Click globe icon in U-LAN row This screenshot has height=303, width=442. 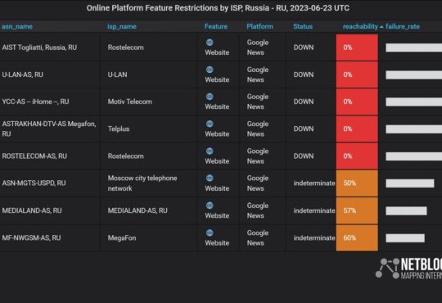click(210, 70)
